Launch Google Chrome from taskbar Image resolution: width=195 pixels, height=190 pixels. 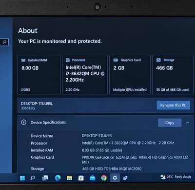[104, 178]
